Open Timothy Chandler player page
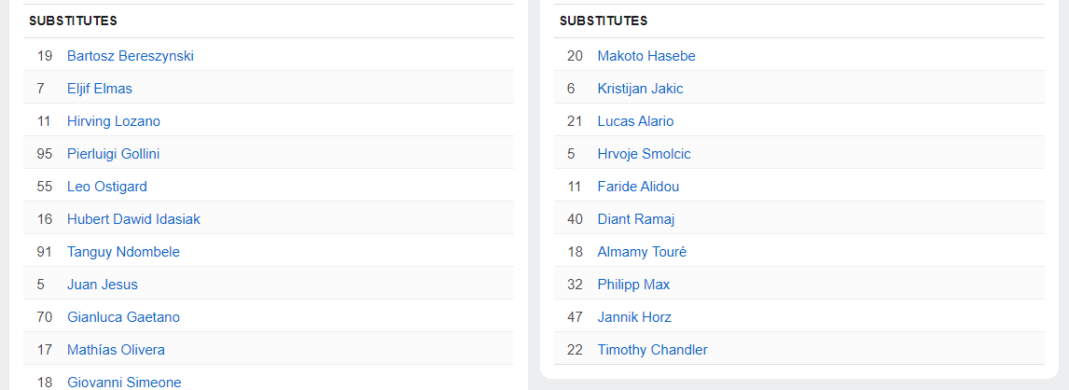Image resolution: width=1069 pixels, height=390 pixels. click(x=652, y=350)
